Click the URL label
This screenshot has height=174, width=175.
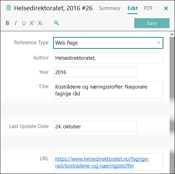(x=44, y=159)
